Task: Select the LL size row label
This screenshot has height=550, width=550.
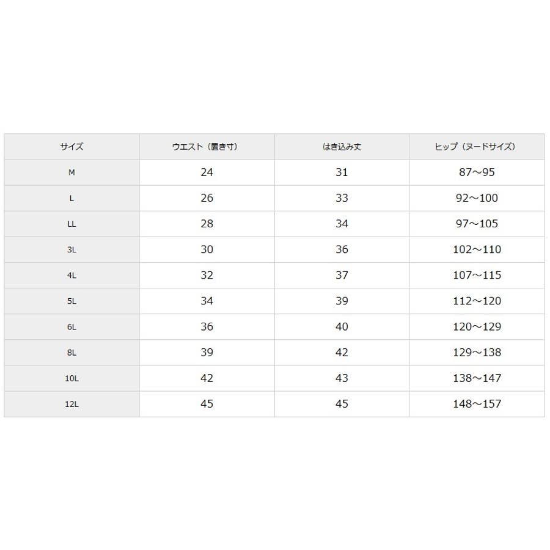Action: pyautogui.click(x=71, y=224)
